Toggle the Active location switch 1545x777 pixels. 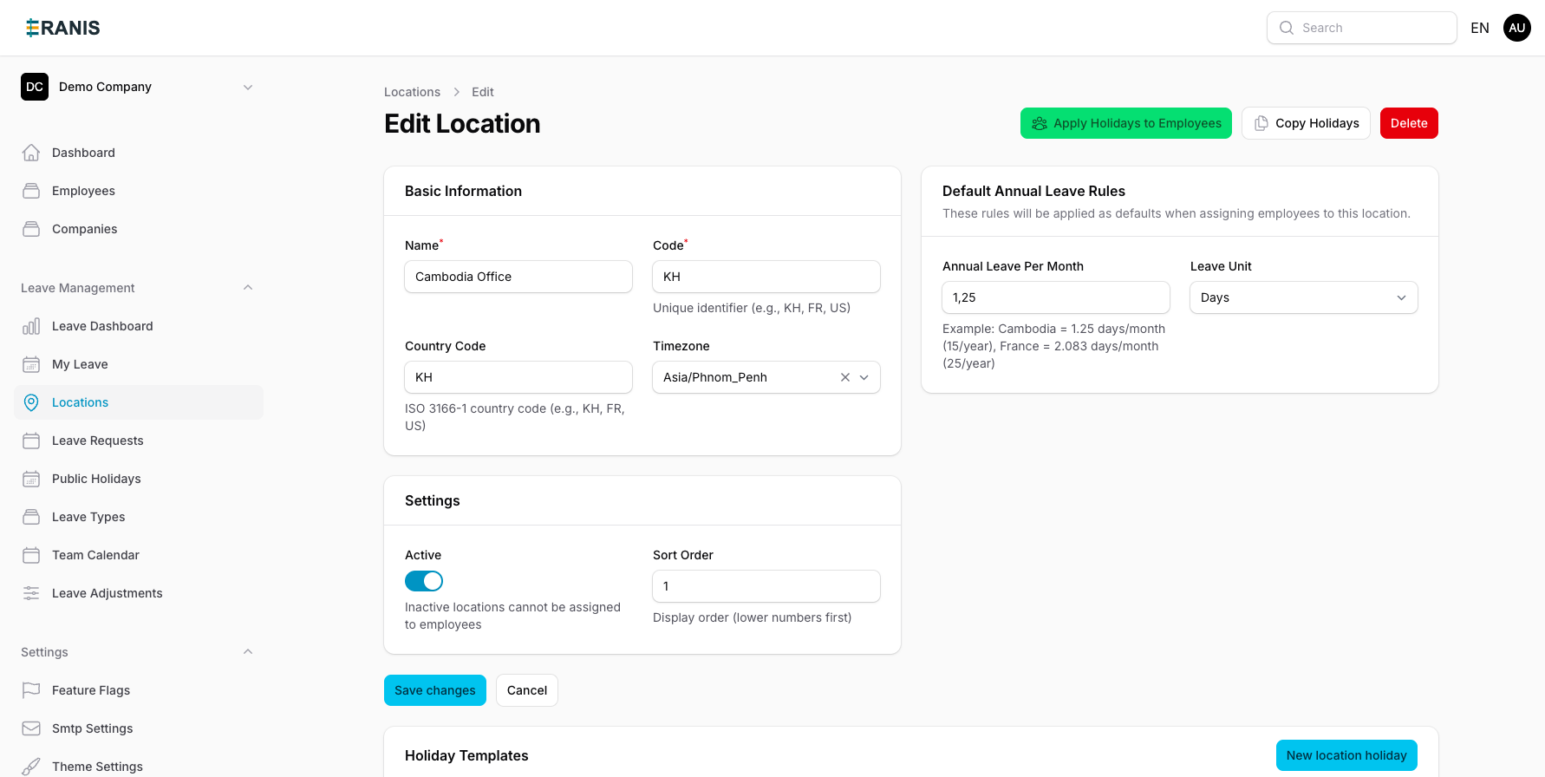424,581
